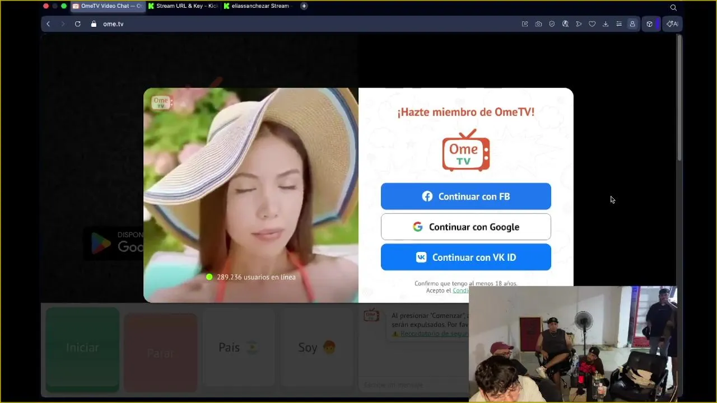This screenshot has width=717, height=403.
Task: Reload the ome.tv page
Action: (x=78, y=24)
